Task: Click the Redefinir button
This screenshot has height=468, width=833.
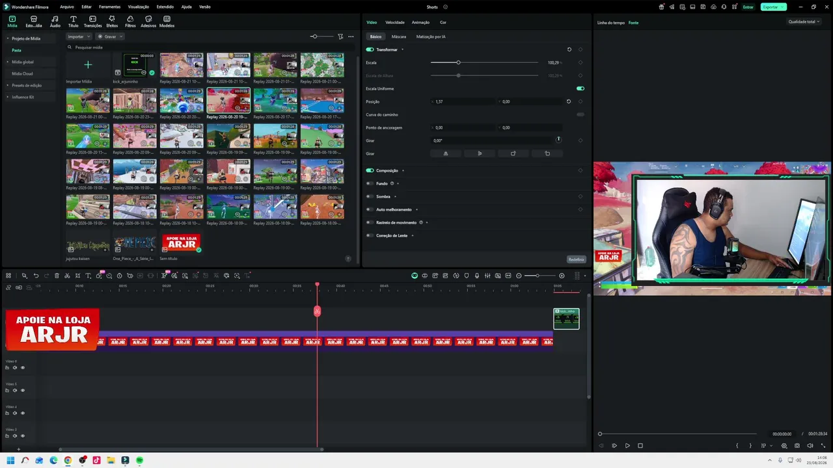Action: [x=576, y=259]
